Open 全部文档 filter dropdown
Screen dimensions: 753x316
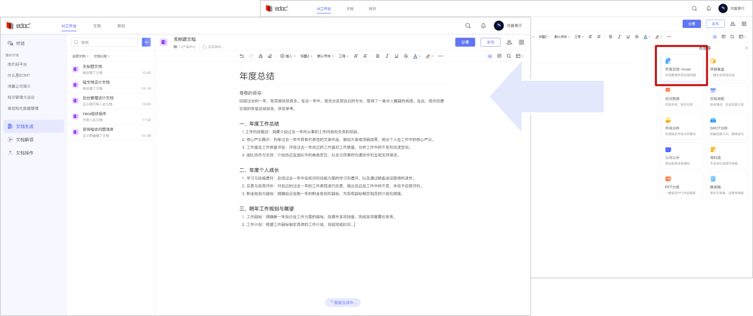[81, 57]
